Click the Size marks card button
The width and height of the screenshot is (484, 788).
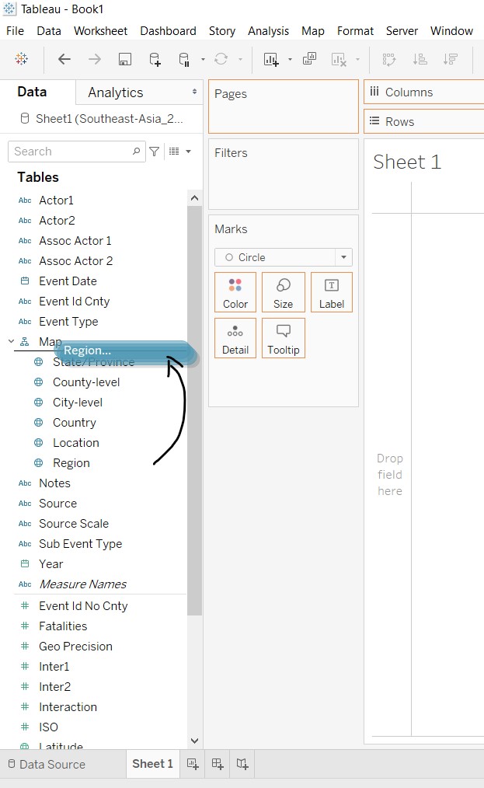(x=284, y=292)
